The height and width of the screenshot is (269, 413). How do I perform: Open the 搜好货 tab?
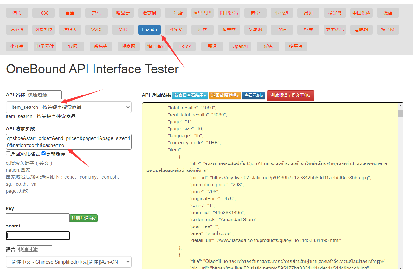point(335,13)
